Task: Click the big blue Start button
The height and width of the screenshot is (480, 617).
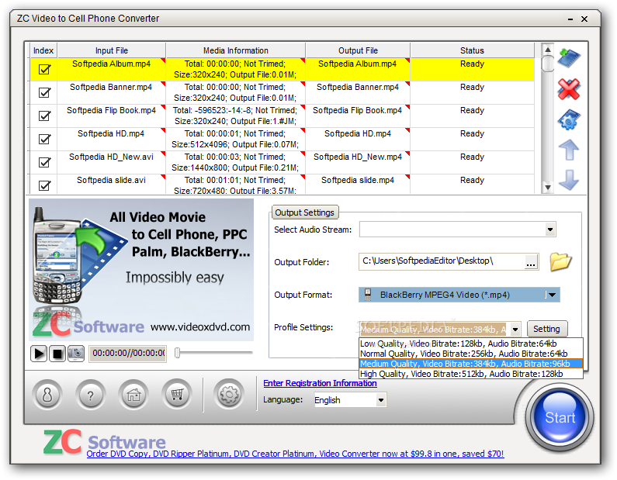Action: point(560,417)
